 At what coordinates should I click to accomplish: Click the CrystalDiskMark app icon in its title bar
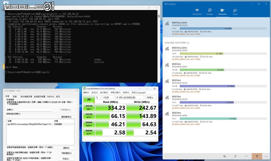(x=85, y=89)
